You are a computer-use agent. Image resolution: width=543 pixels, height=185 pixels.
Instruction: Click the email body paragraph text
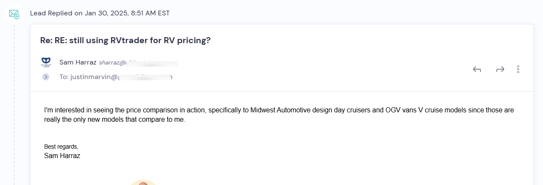pos(279,115)
